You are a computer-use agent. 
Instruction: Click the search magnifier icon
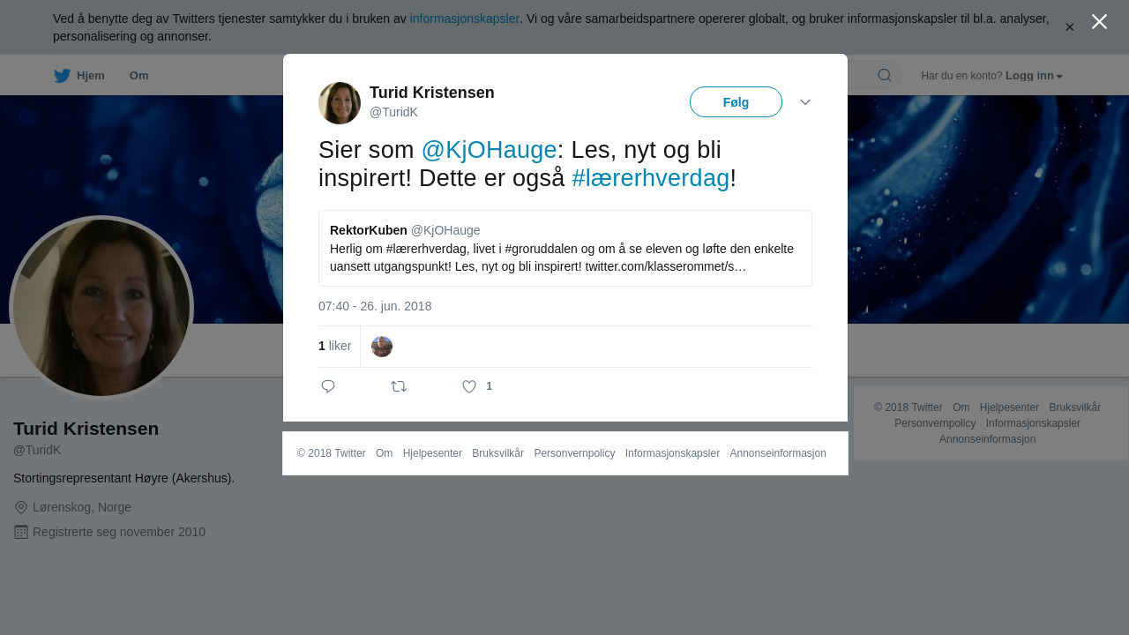click(x=884, y=75)
